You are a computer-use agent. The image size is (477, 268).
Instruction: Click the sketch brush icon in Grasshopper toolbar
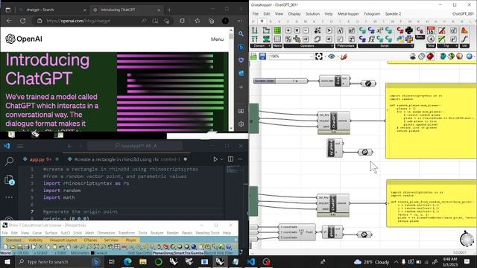click(344, 57)
